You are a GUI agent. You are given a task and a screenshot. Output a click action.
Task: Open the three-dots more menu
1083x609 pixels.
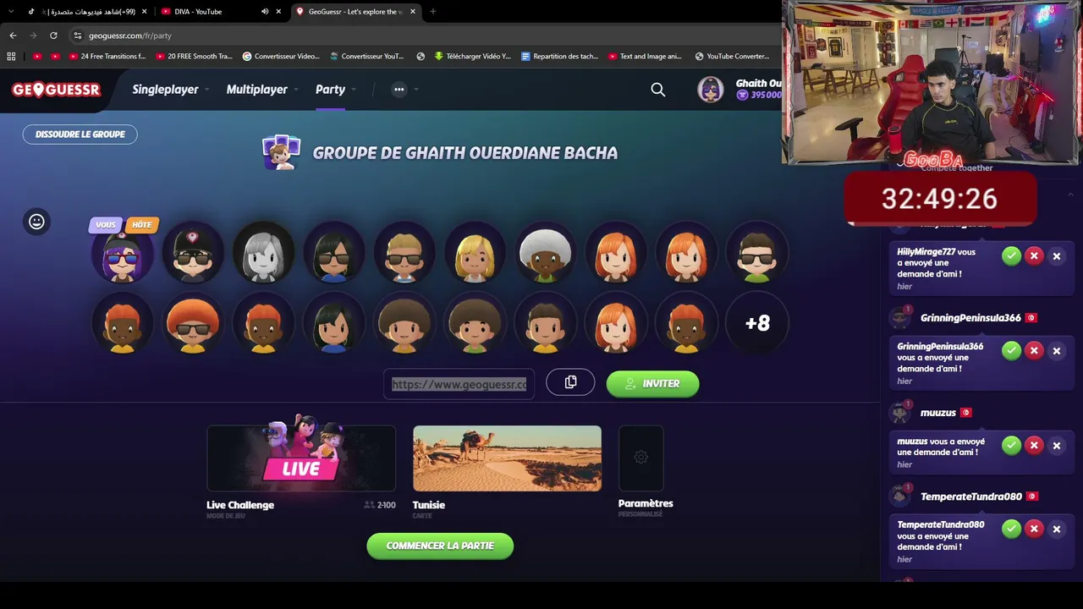(399, 90)
